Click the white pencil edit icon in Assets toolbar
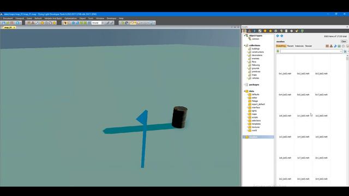 [260, 31]
